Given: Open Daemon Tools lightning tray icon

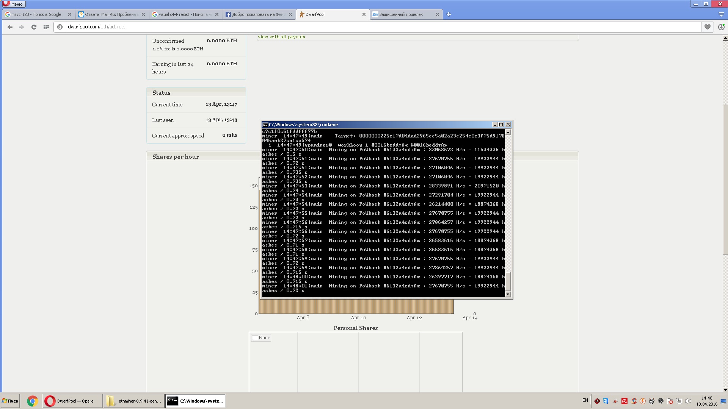Looking at the screenshot, I should pyautogui.click(x=642, y=401).
